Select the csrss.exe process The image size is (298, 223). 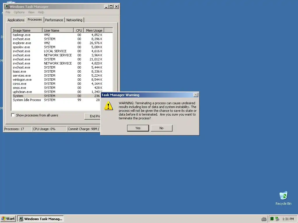click(58, 84)
